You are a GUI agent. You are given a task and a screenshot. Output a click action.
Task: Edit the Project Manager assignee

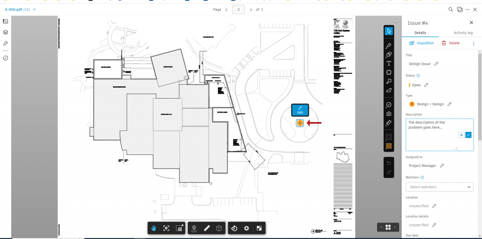pos(442,166)
